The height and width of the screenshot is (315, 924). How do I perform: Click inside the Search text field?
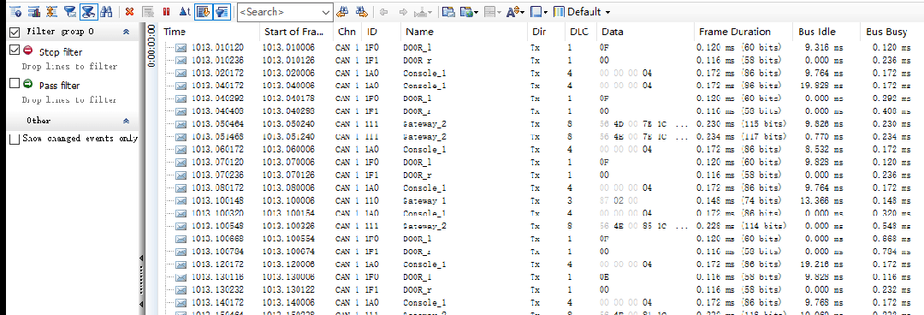pos(279,12)
